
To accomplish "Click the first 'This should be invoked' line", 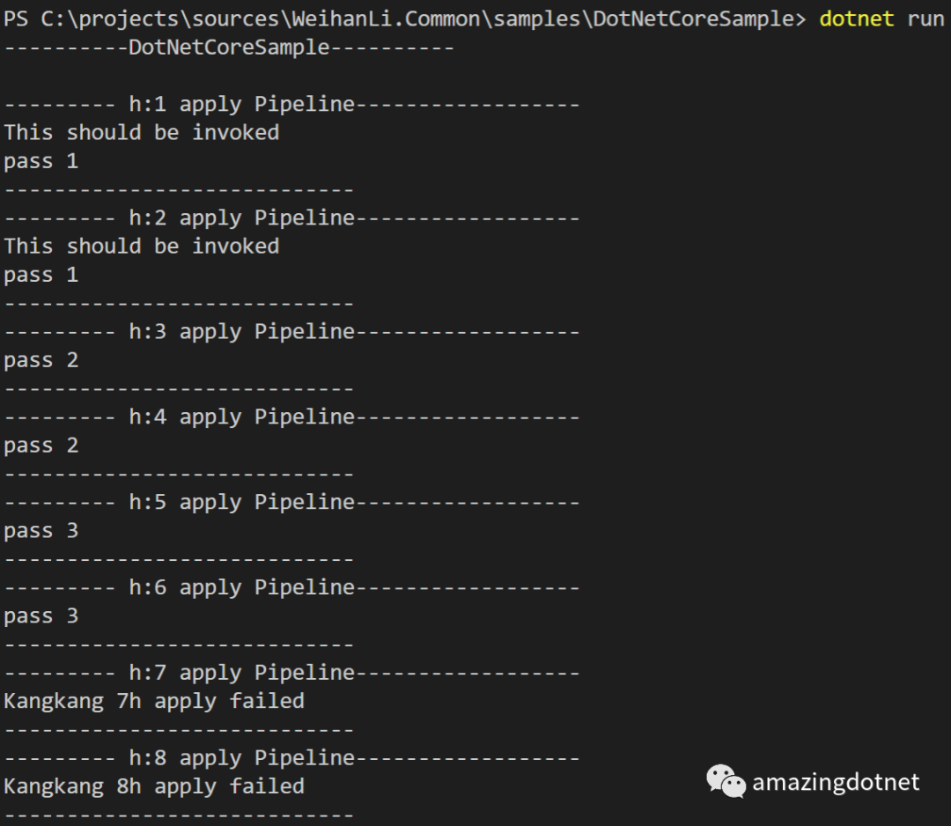I will click(x=141, y=132).
